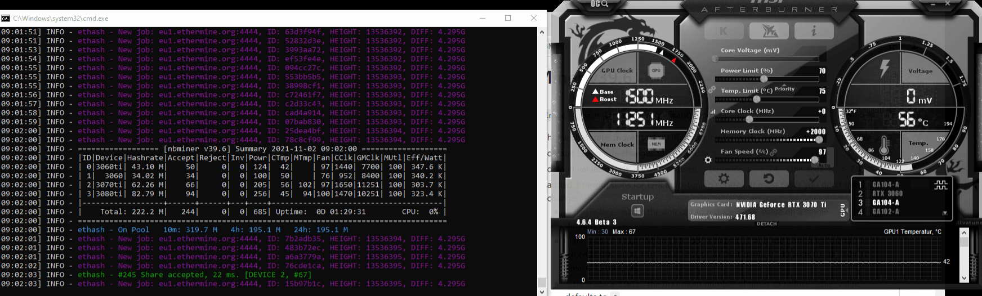This screenshot has height=296, width=982.
Task: Open fan settings gear beside Fan Speed
Action: [x=708, y=160]
